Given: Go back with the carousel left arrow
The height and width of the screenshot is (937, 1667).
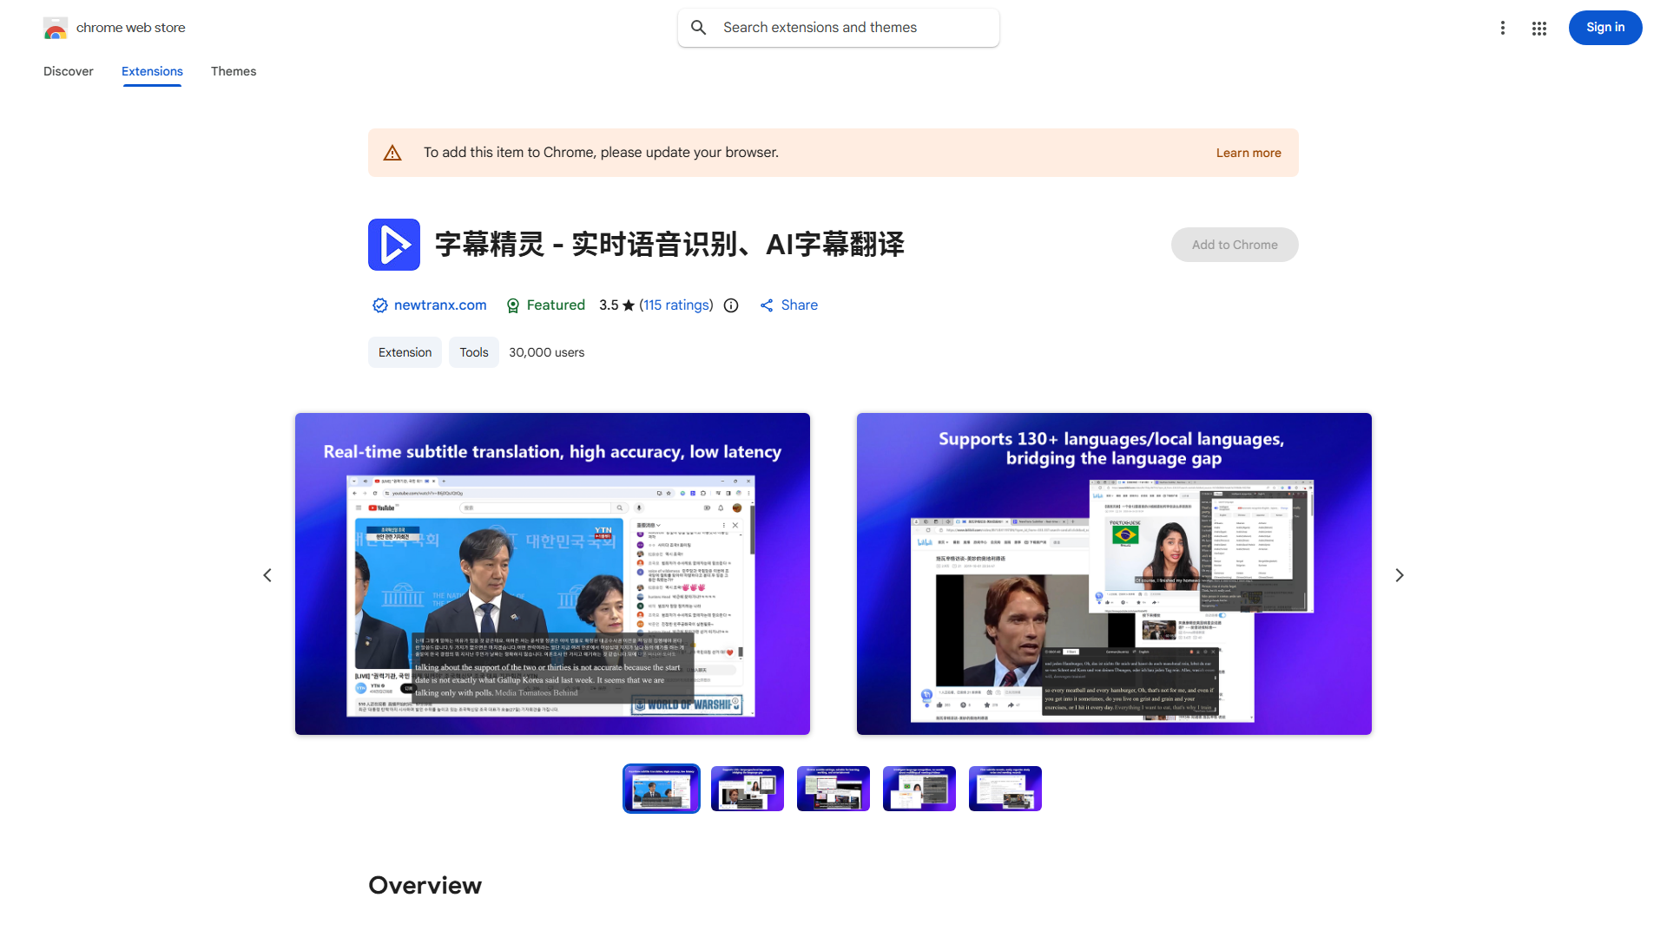Looking at the screenshot, I should 267,574.
